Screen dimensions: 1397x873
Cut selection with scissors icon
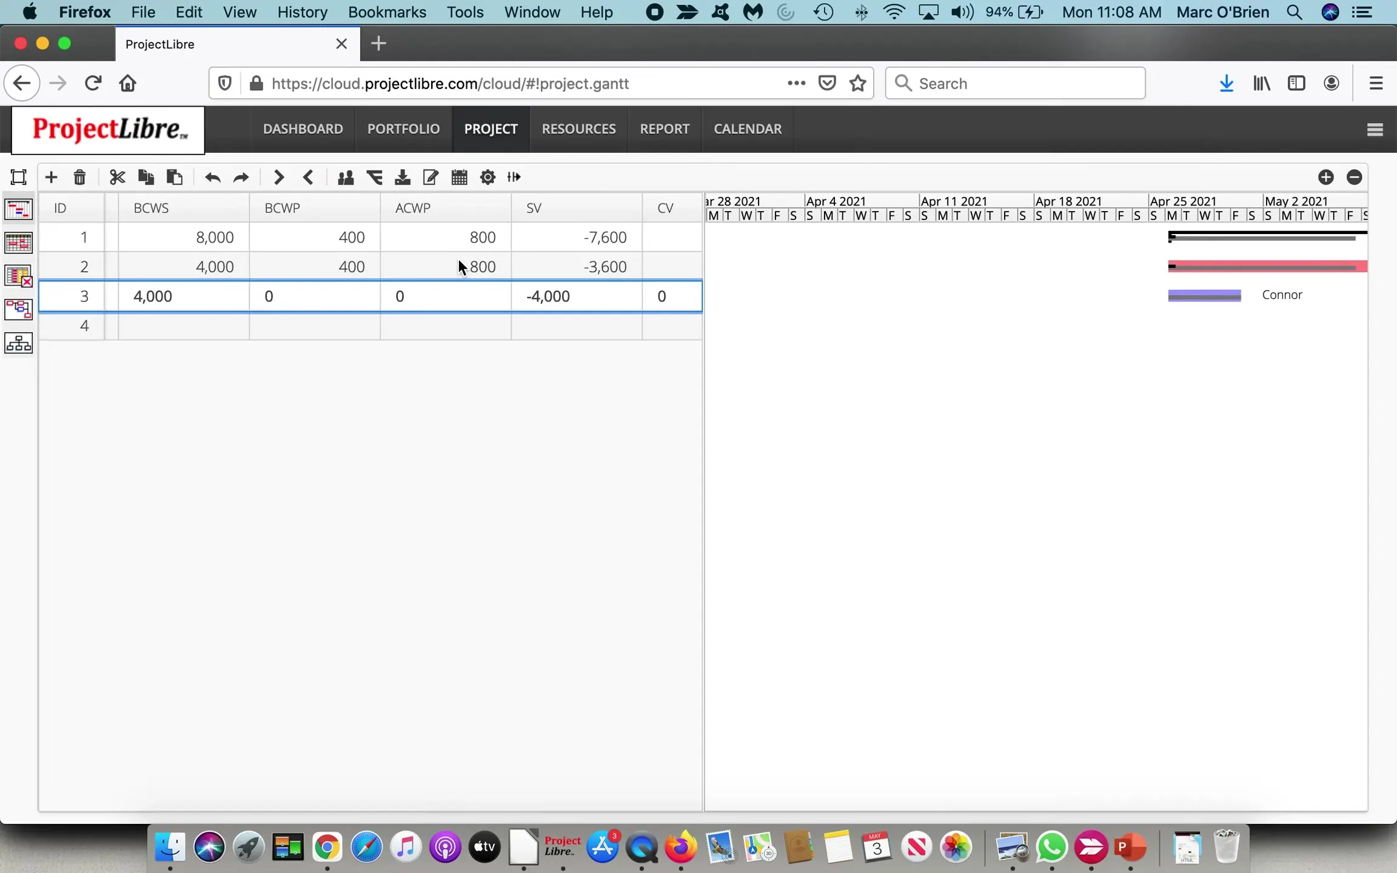point(117,177)
